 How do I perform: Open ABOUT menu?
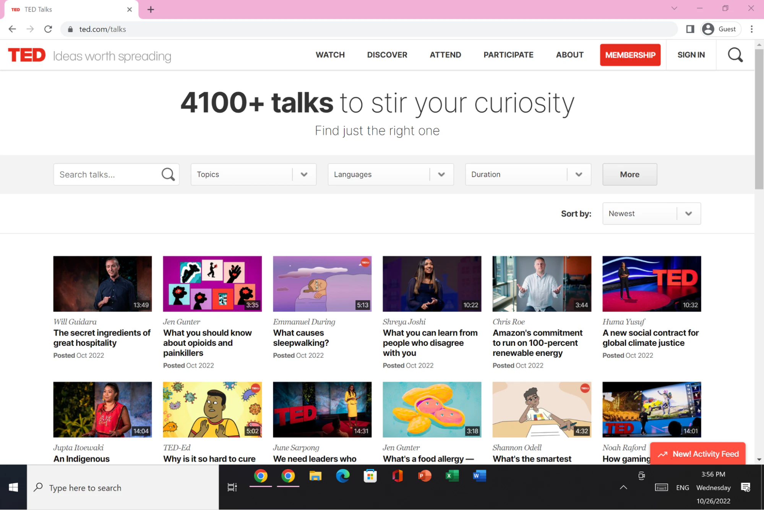click(569, 55)
